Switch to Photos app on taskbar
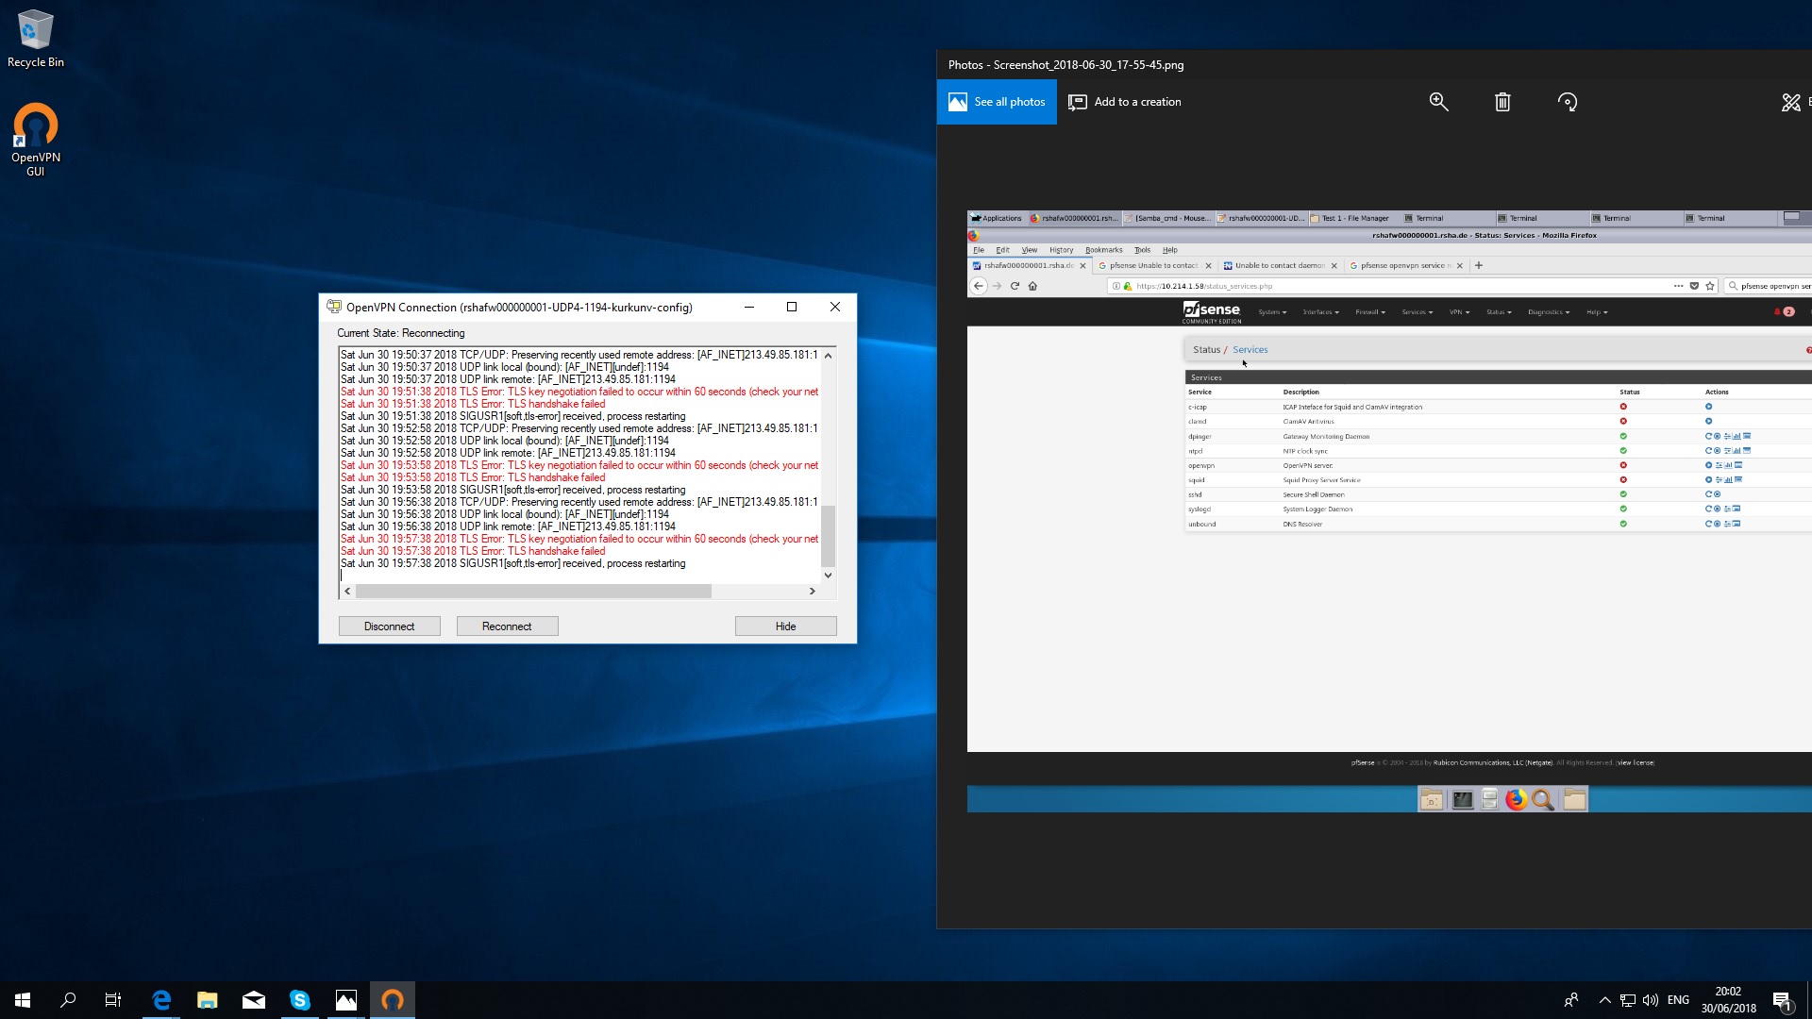Image resolution: width=1812 pixels, height=1019 pixels. pos(346,1000)
